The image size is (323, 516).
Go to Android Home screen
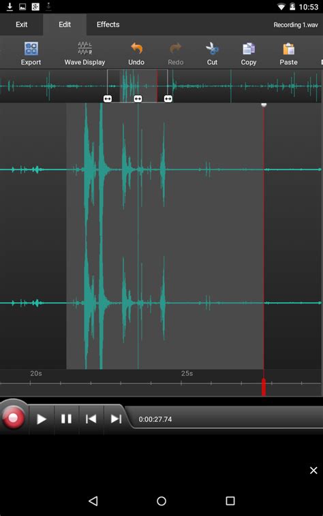161,501
